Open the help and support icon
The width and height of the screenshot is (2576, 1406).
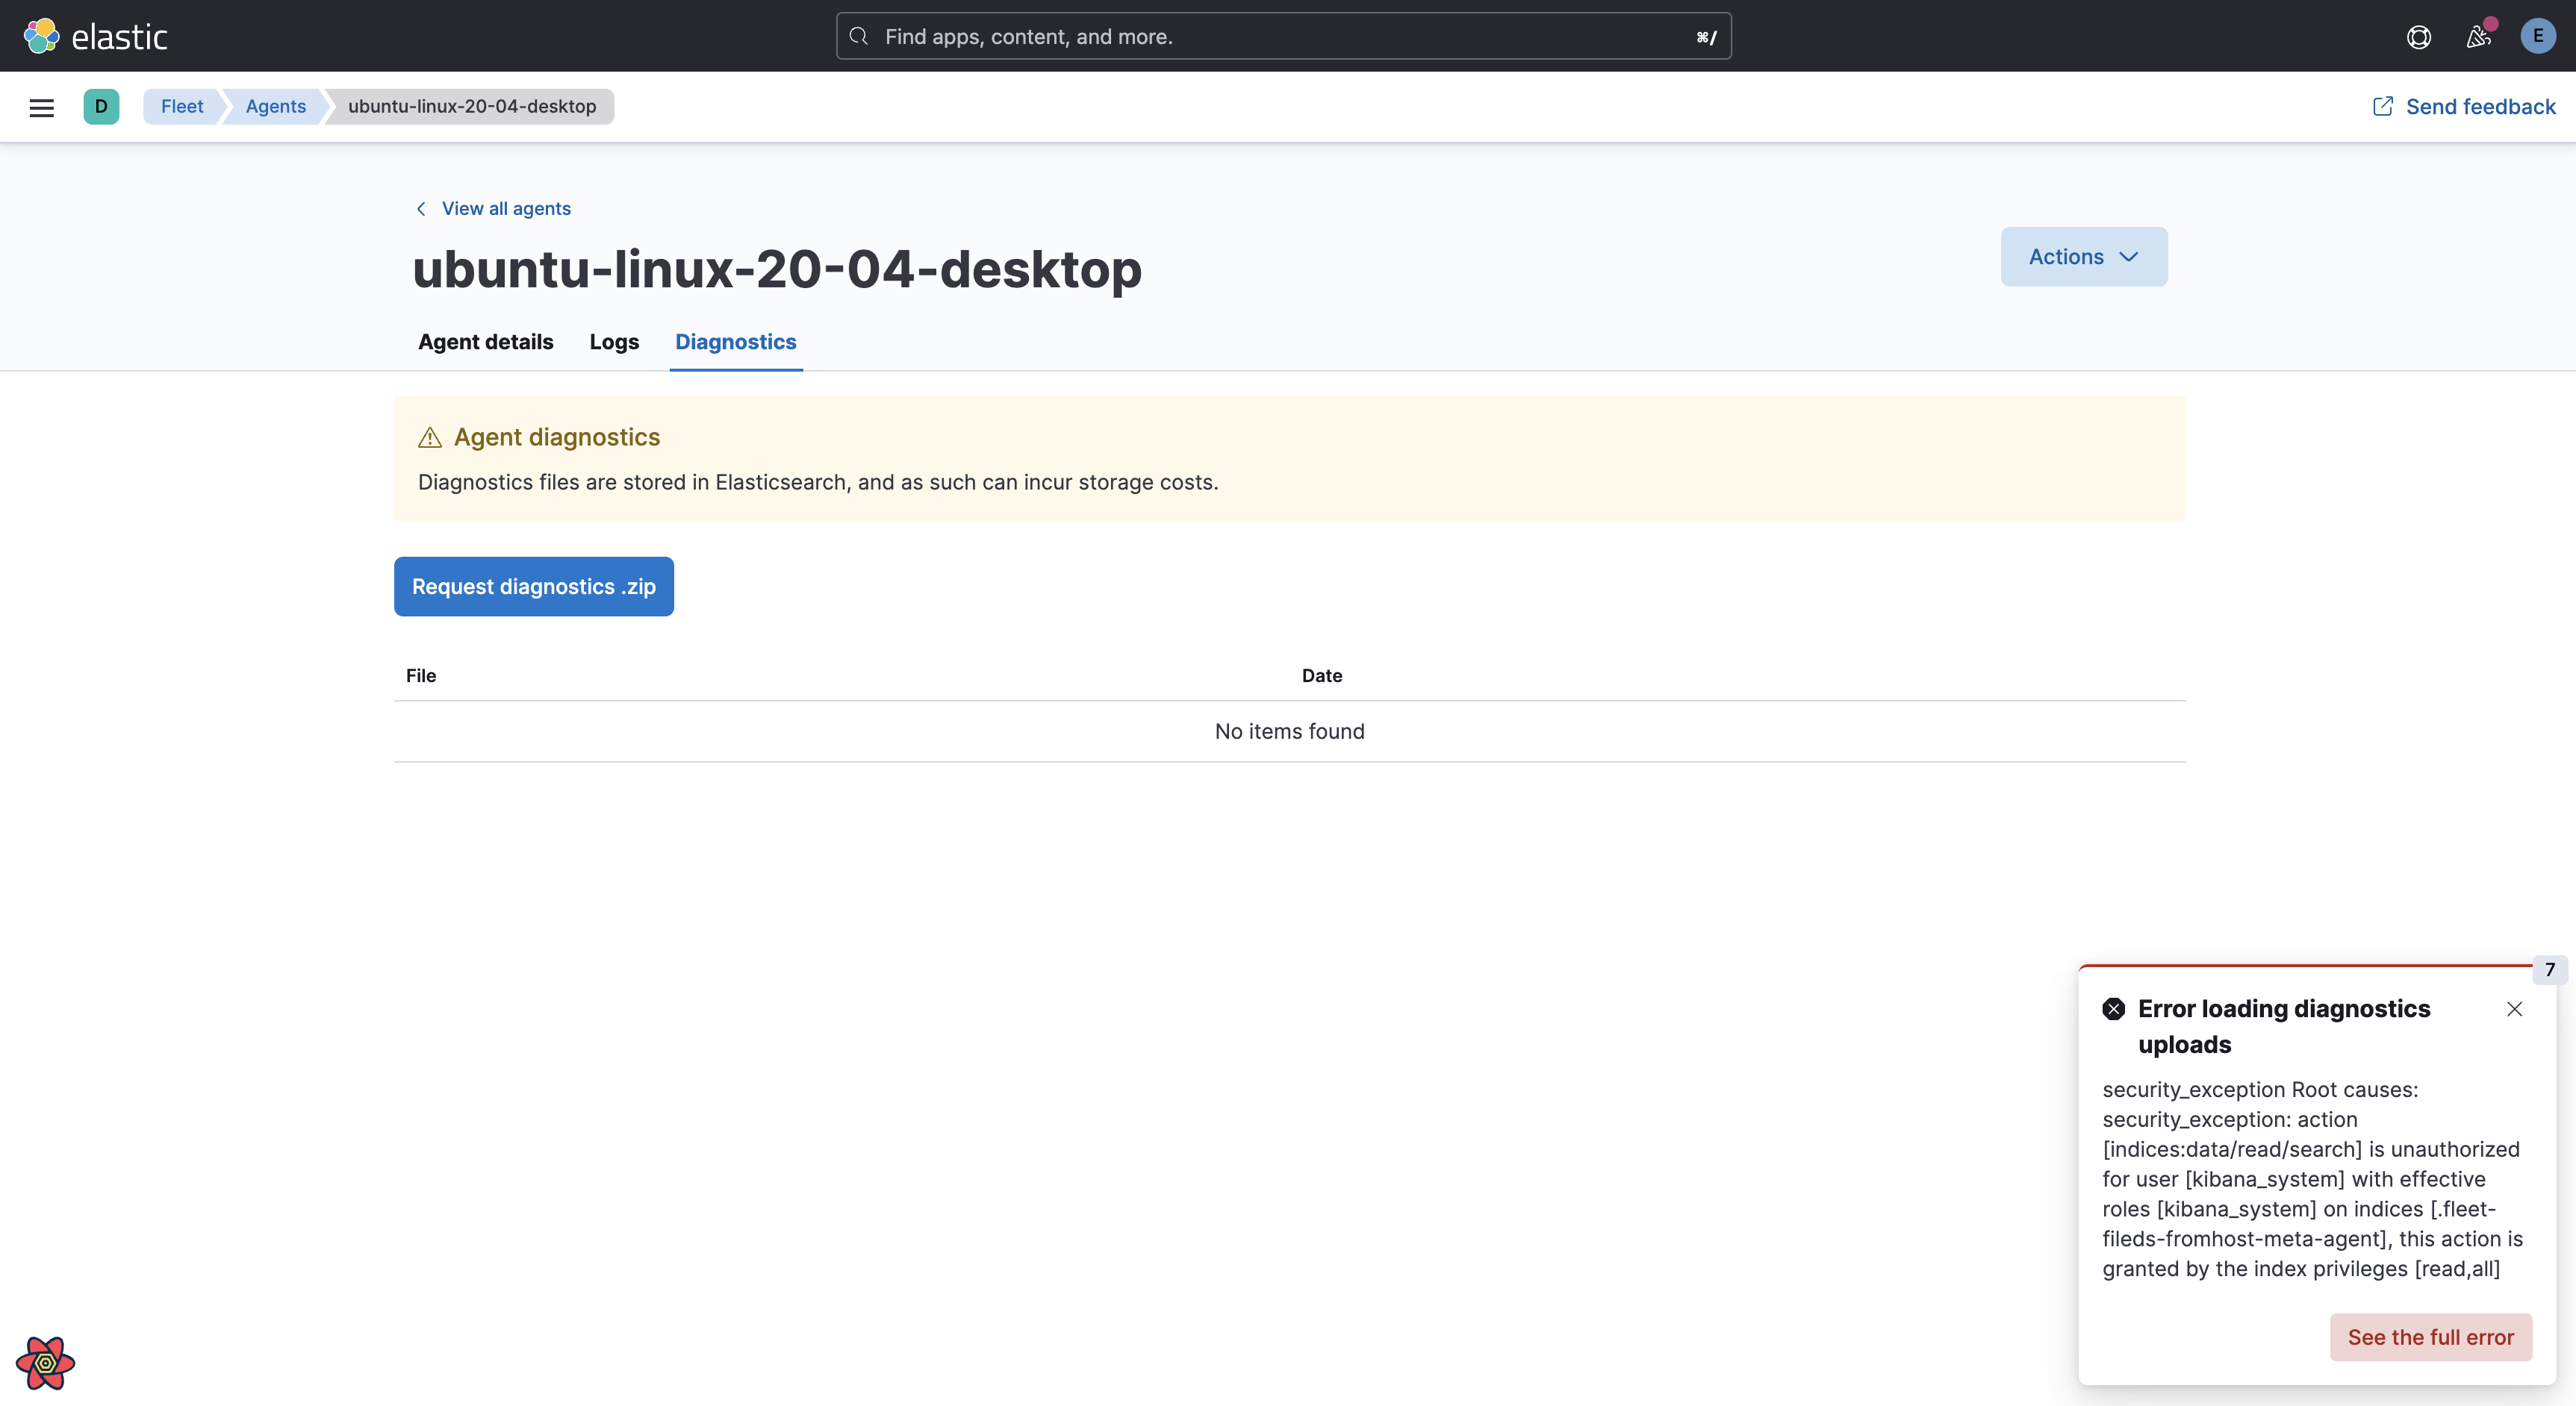[x=2419, y=36]
